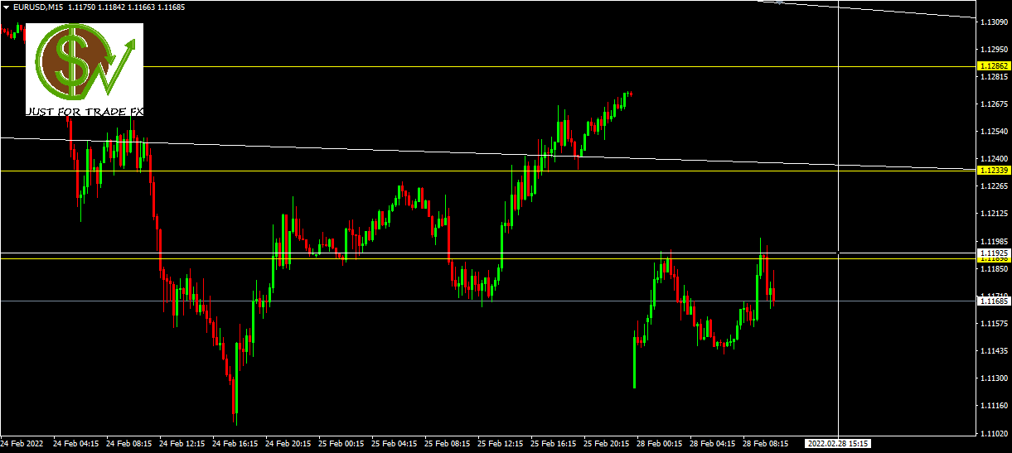Select the small trendline anchor marker at top

[779, 2]
